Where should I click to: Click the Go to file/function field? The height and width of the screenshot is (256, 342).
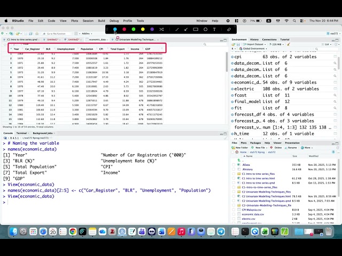click(x=56, y=34)
